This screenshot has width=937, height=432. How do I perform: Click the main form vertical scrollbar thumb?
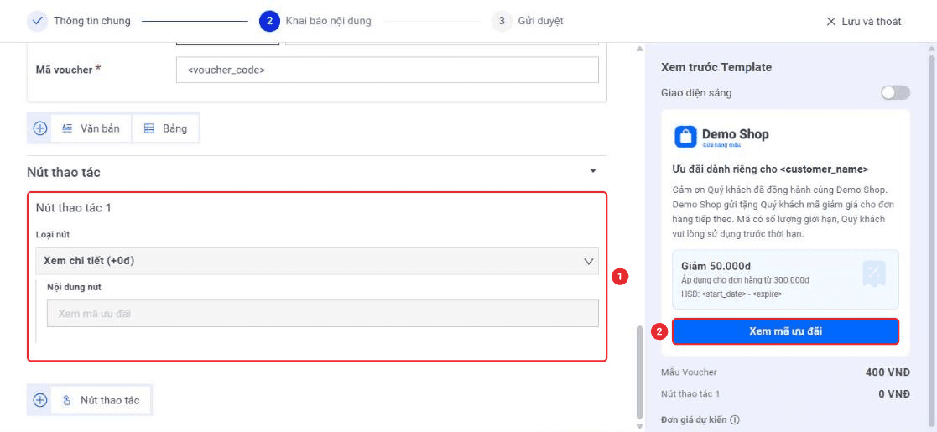click(x=640, y=372)
